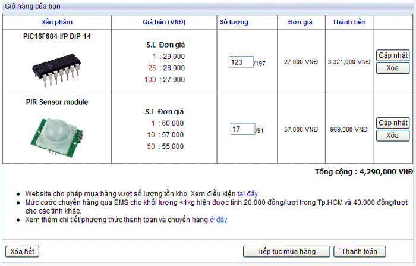This screenshot has height=266, width=416.
Task: Click the Thành tiền column header
Action: [349, 22]
